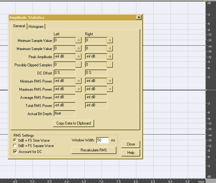Click the 5.0 mark on time ruler
This screenshot has width=216, height=183.
pos(32,181)
